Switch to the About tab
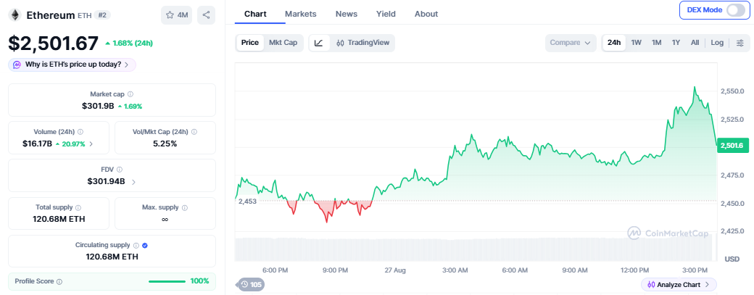Screen dimensions: 754x295 (x=426, y=14)
